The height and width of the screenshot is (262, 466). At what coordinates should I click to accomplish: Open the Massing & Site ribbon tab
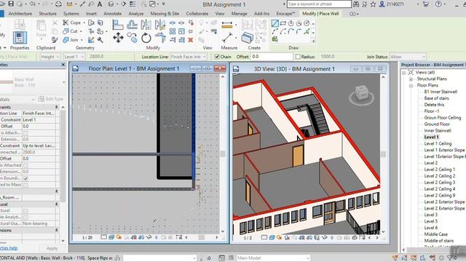[x=165, y=14]
